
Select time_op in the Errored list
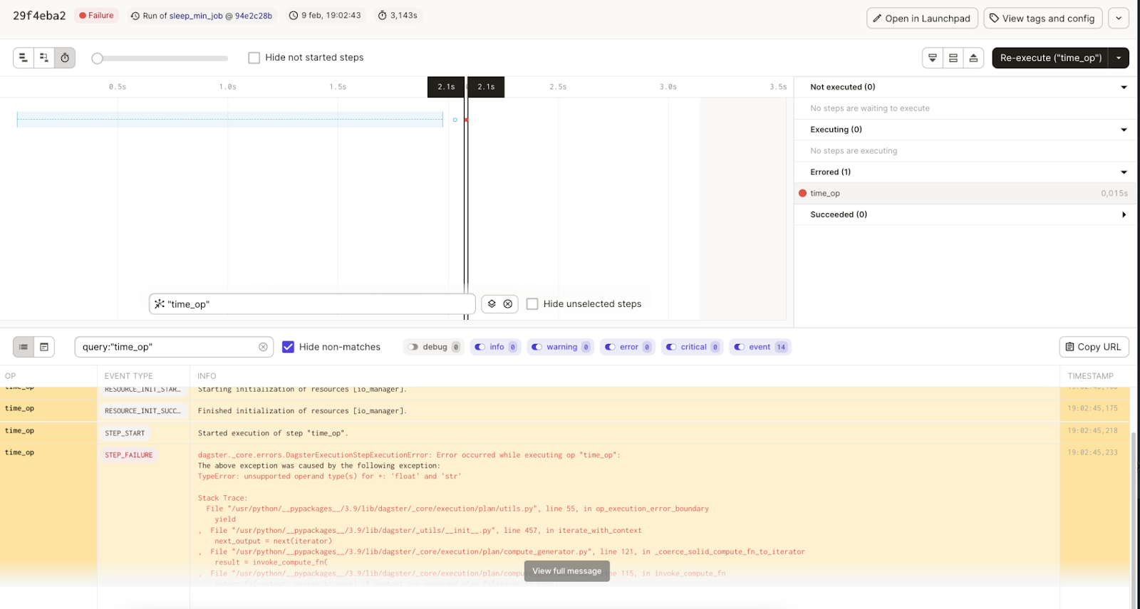tap(825, 194)
